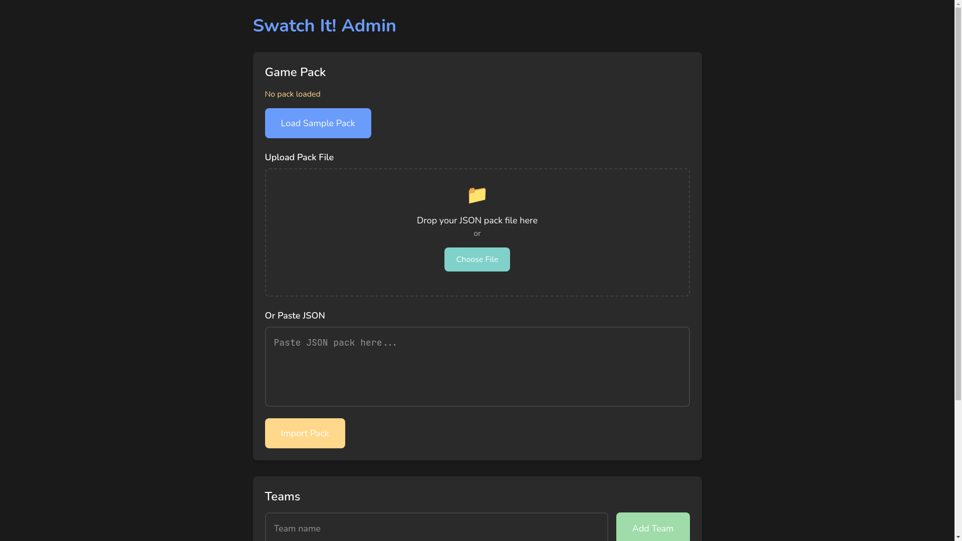Viewport: 962px width, 541px height.
Task: Click the Swatch It! Admin title
Action: [324, 26]
